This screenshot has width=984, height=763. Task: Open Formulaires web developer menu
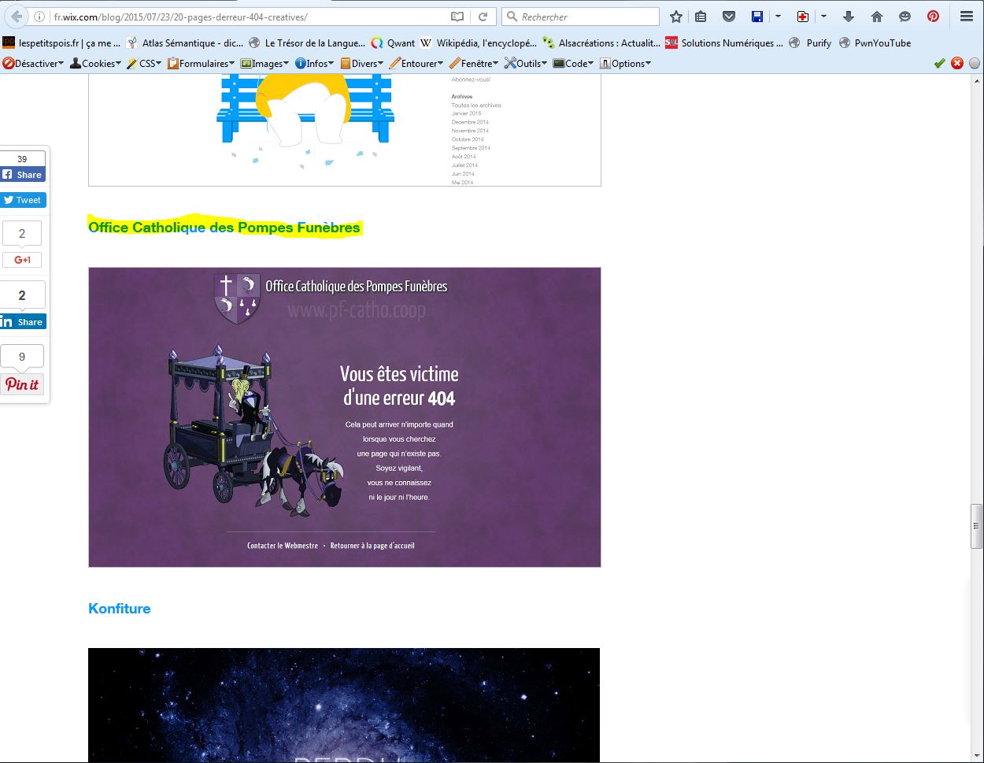tap(202, 64)
